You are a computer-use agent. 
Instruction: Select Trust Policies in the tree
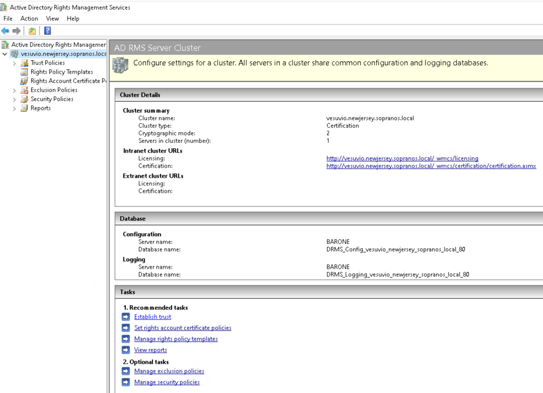(48, 63)
